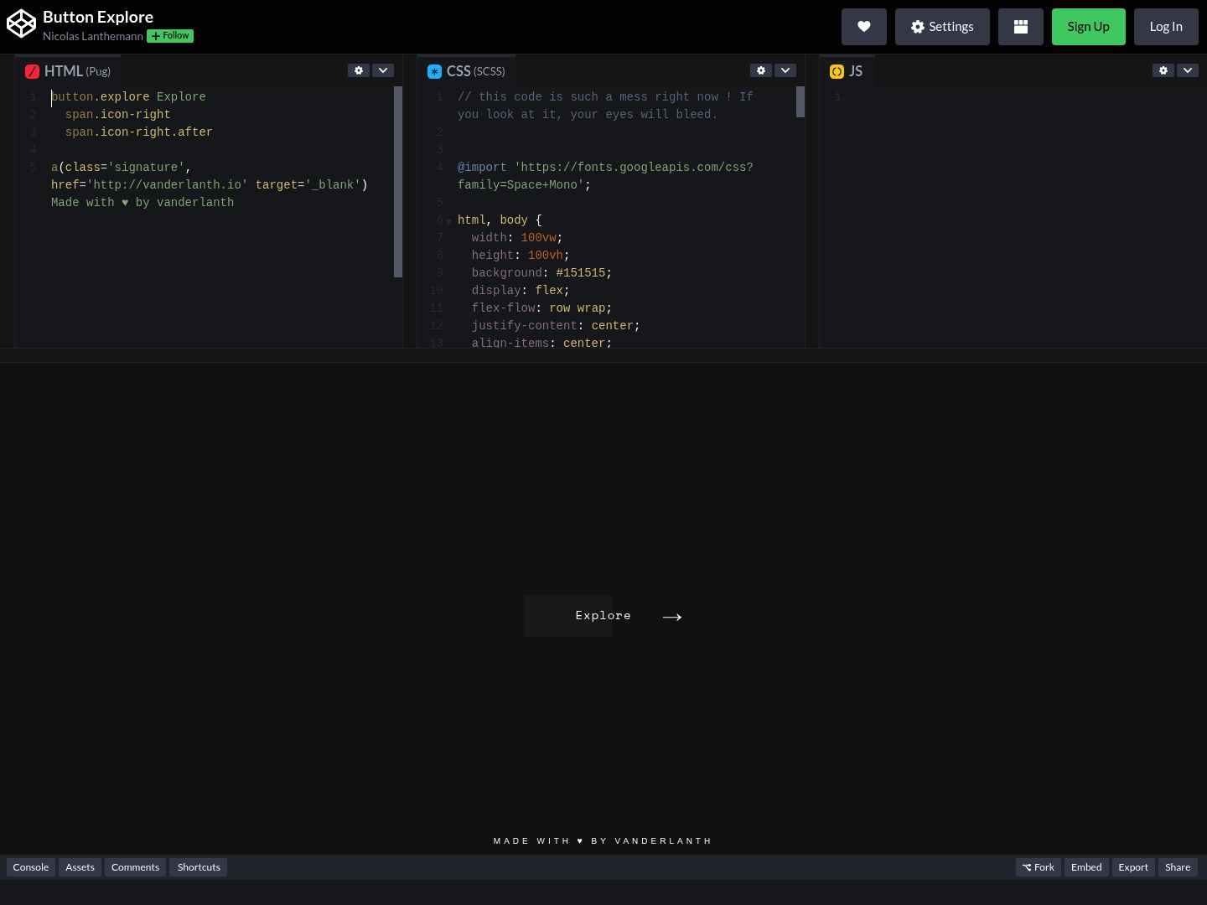Expand HTML editor dropdown chevron
The width and height of the screenshot is (1207, 905).
coord(383,70)
